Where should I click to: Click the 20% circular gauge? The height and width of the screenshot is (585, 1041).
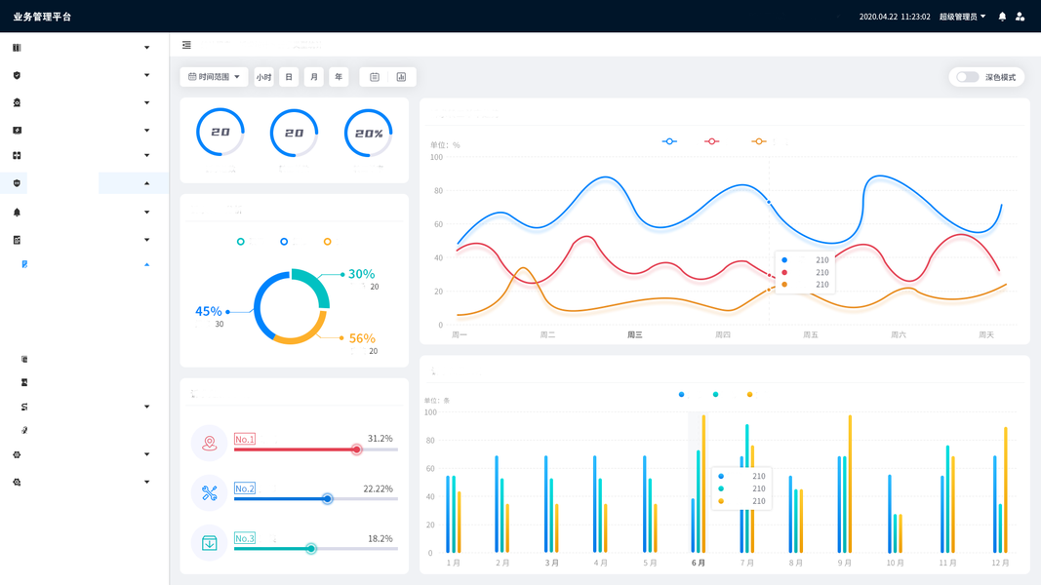point(369,133)
